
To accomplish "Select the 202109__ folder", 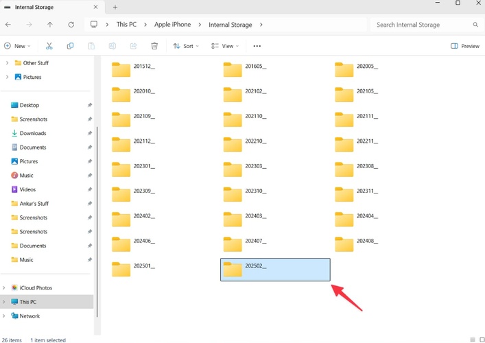I will [133, 119].
